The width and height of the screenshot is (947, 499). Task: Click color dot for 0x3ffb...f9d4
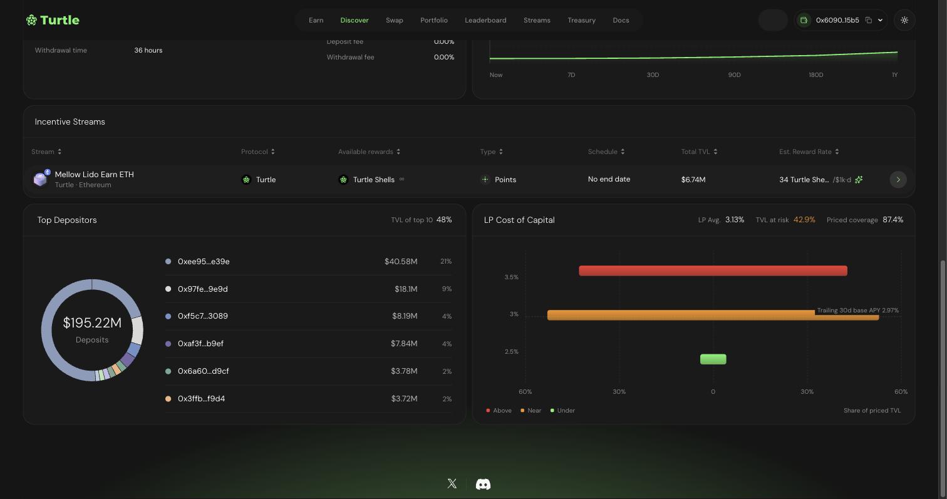168,399
